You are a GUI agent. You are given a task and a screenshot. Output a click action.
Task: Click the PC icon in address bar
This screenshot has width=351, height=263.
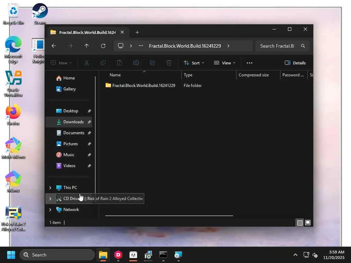click(x=121, y=46)
